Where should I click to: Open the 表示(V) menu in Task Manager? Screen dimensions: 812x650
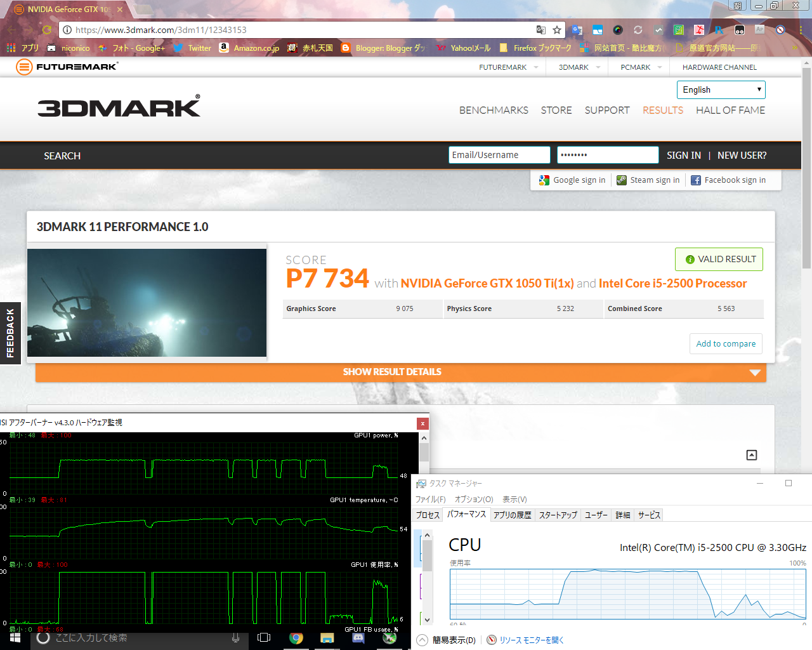click(x=514, y=500)
